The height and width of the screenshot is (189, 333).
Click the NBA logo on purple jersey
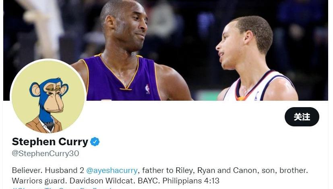[147, 89]
